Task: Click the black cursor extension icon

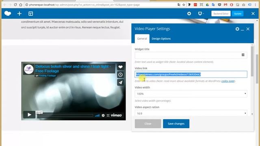Action: click(x=189, y=5)
